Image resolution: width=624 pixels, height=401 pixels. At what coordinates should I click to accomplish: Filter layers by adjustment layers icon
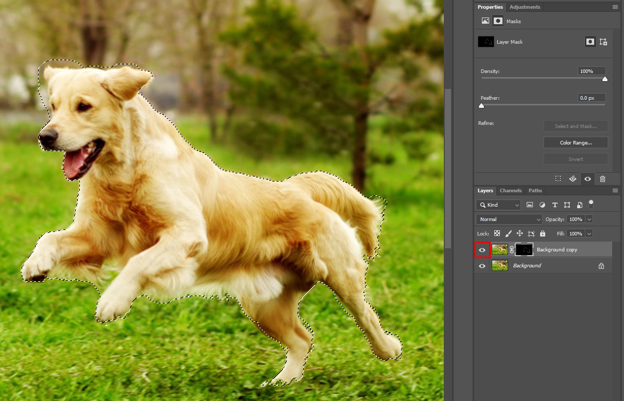click(542, 205)
